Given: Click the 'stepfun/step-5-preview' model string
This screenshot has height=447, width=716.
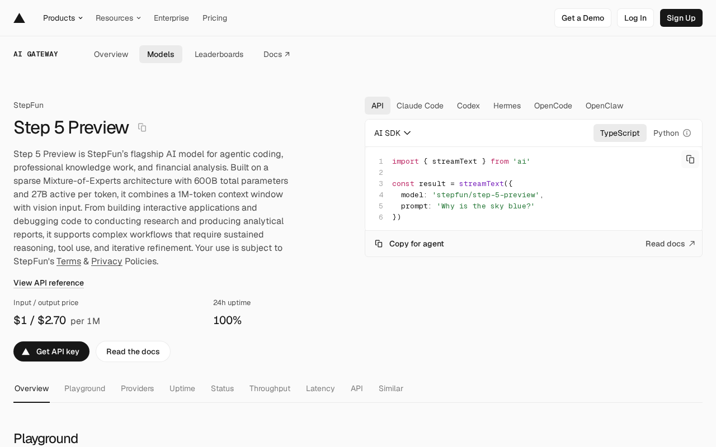Looking at the screenshot, I should click(486, 194).
